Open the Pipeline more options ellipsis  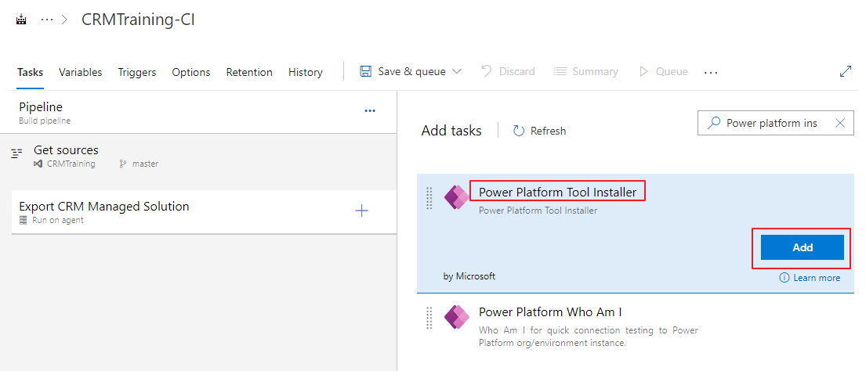click(370, 111)
